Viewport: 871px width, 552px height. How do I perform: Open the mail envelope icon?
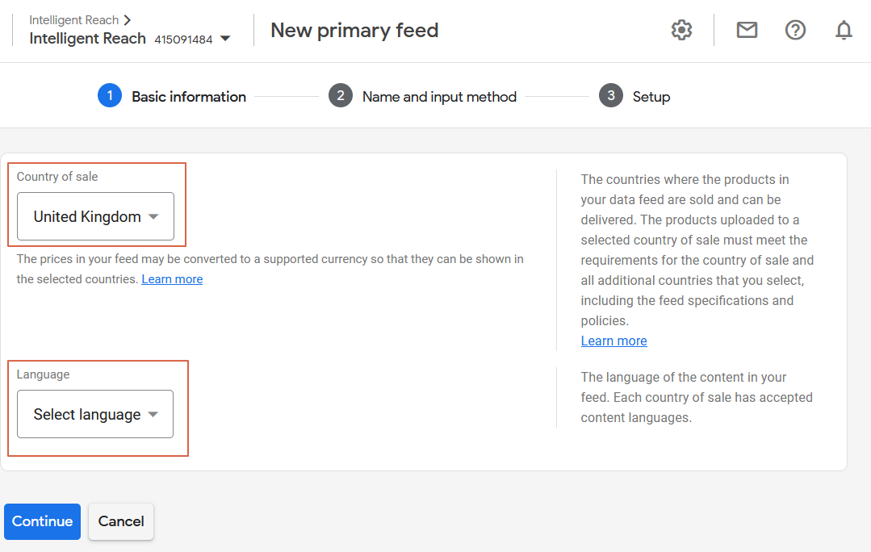tap(747, 30)
